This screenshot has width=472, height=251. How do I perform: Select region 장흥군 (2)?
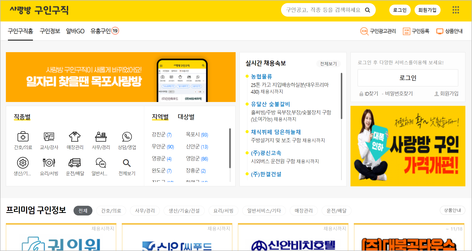(x=196, y=170)
